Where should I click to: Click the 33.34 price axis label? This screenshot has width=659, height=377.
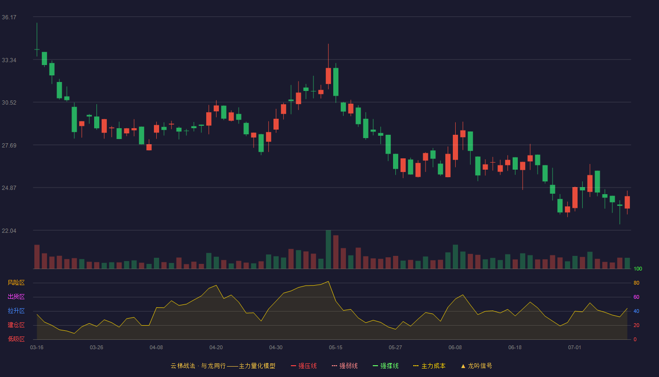9,60
